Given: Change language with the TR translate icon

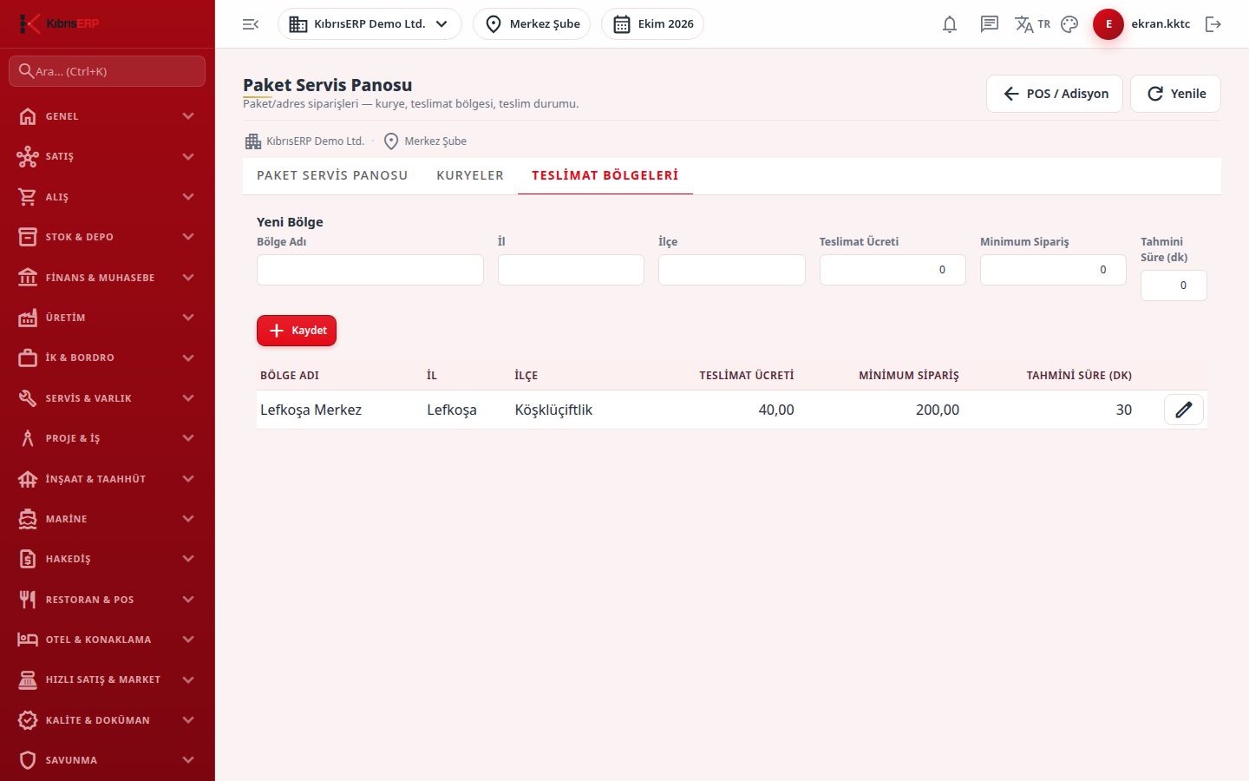Looking at the screenshot, I should (1032, 24).
